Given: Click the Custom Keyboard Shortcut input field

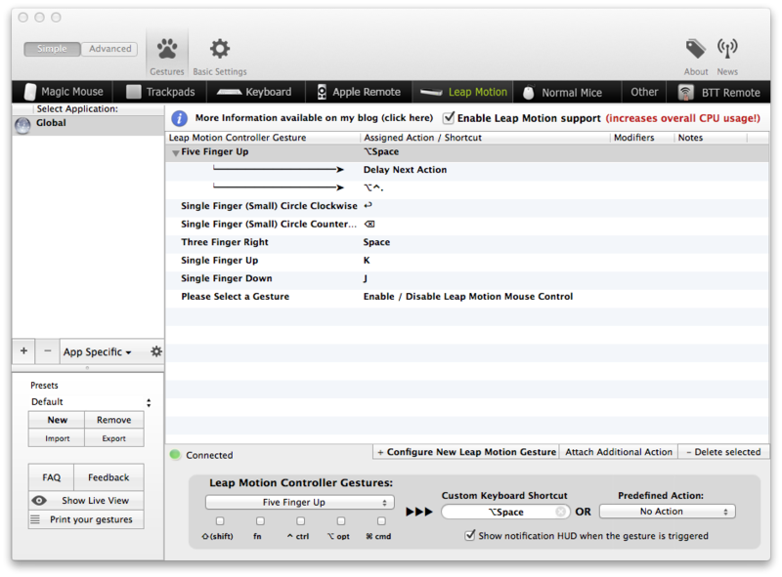Looking at the screenshot, I should (505, 512).
